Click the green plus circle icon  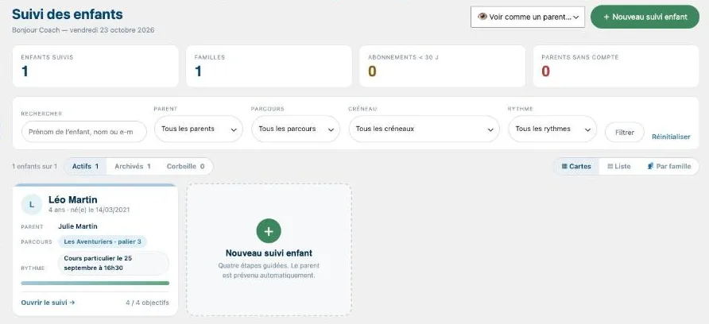coord(269,231)
